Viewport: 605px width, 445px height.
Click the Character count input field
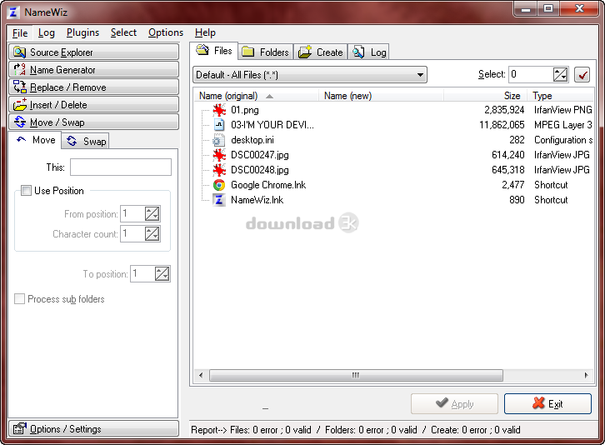point(132,233)
